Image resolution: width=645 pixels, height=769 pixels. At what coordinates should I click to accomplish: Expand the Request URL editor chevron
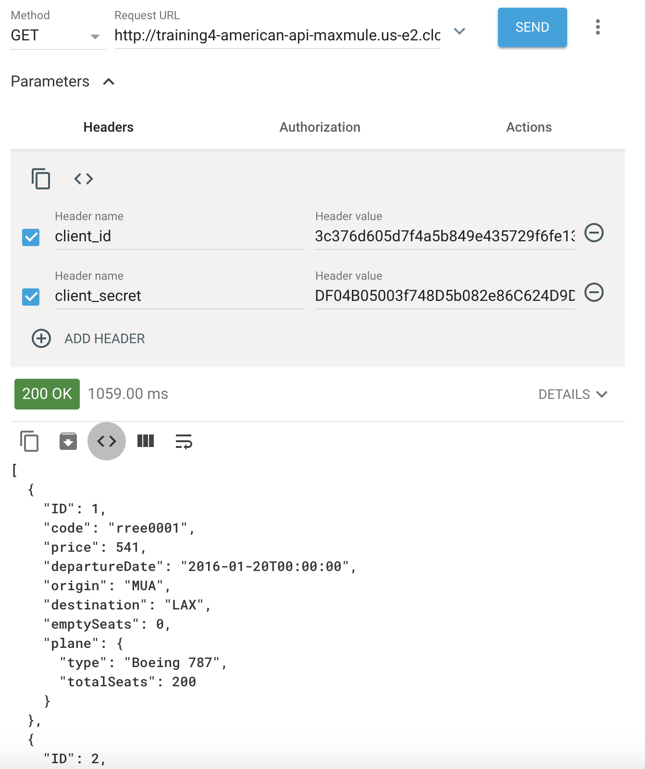(460, 31)
